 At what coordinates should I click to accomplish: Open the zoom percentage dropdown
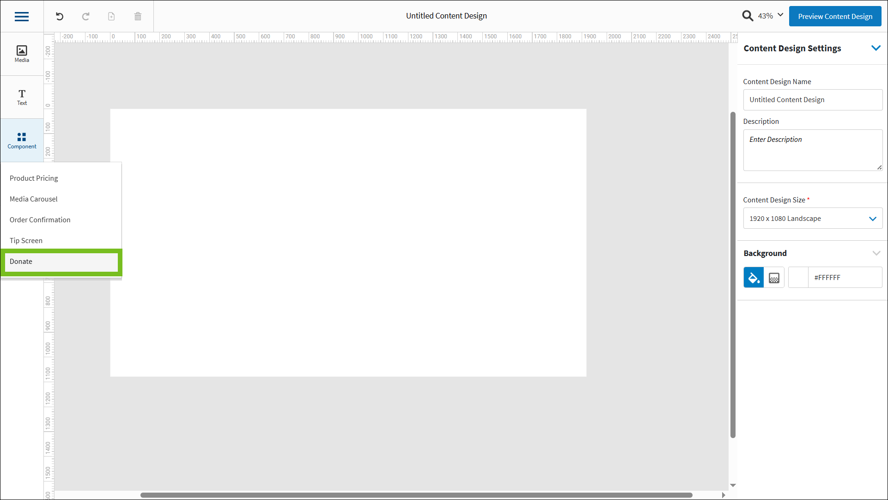point(770,15)
